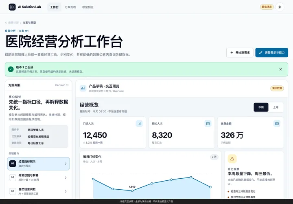
Task: Click the 02 number badge
Action: coord(13,177)
